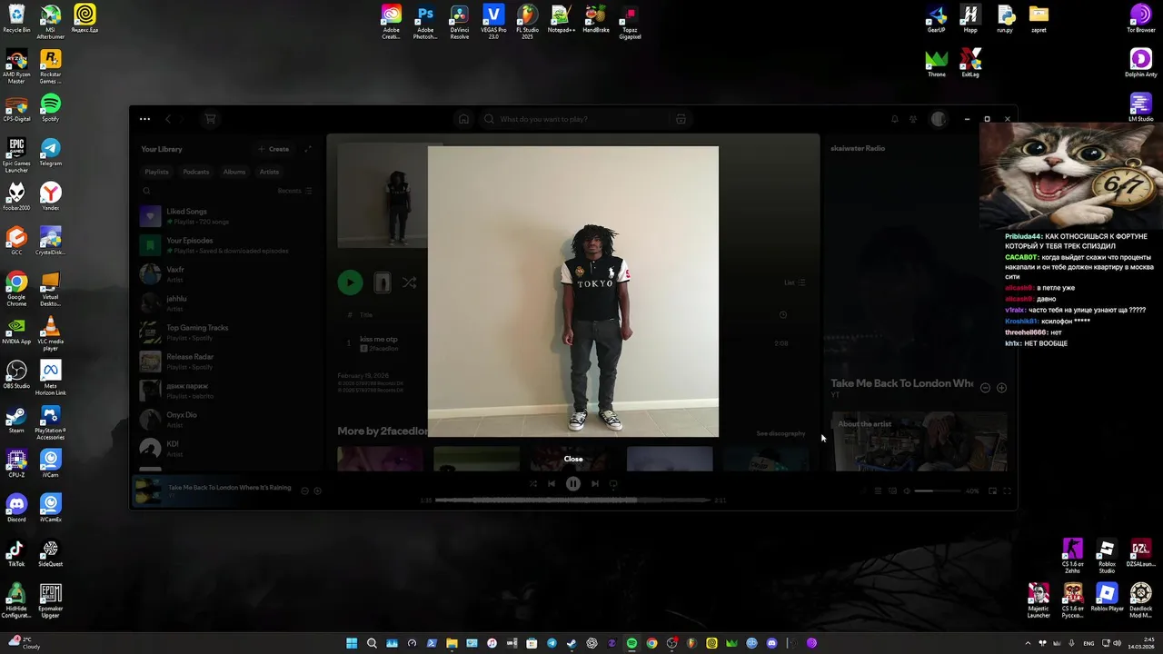Open weather widget on taskbar

(x=23, y=643)
